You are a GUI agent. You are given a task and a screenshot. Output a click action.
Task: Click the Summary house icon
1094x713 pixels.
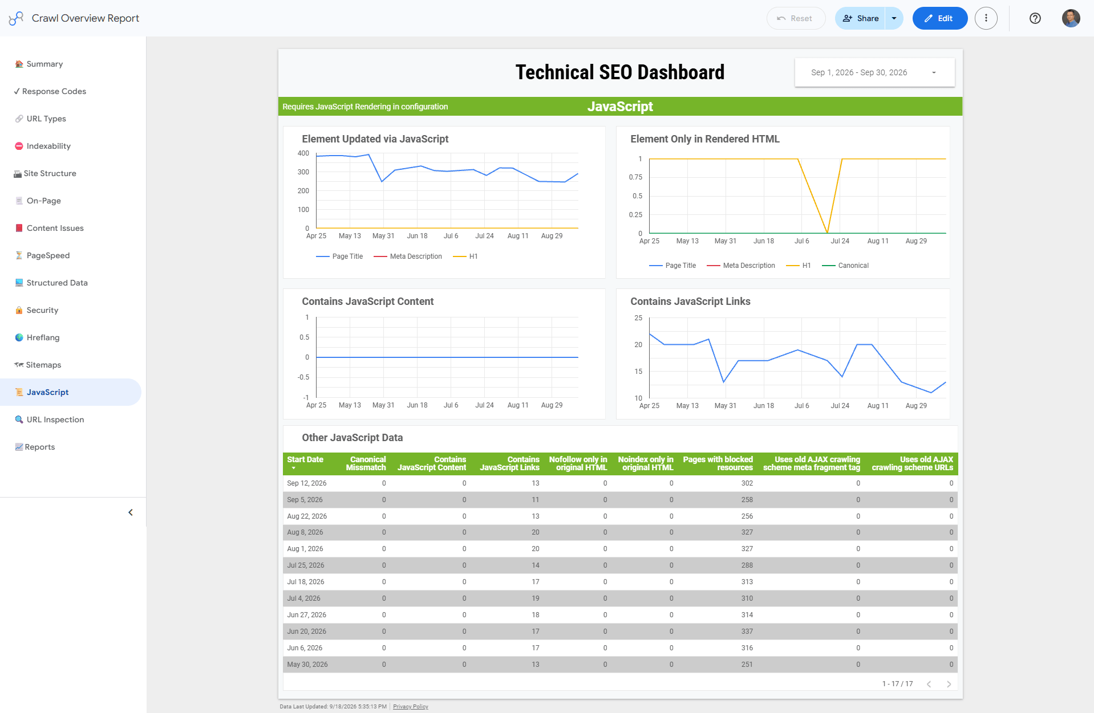[19, 64]
